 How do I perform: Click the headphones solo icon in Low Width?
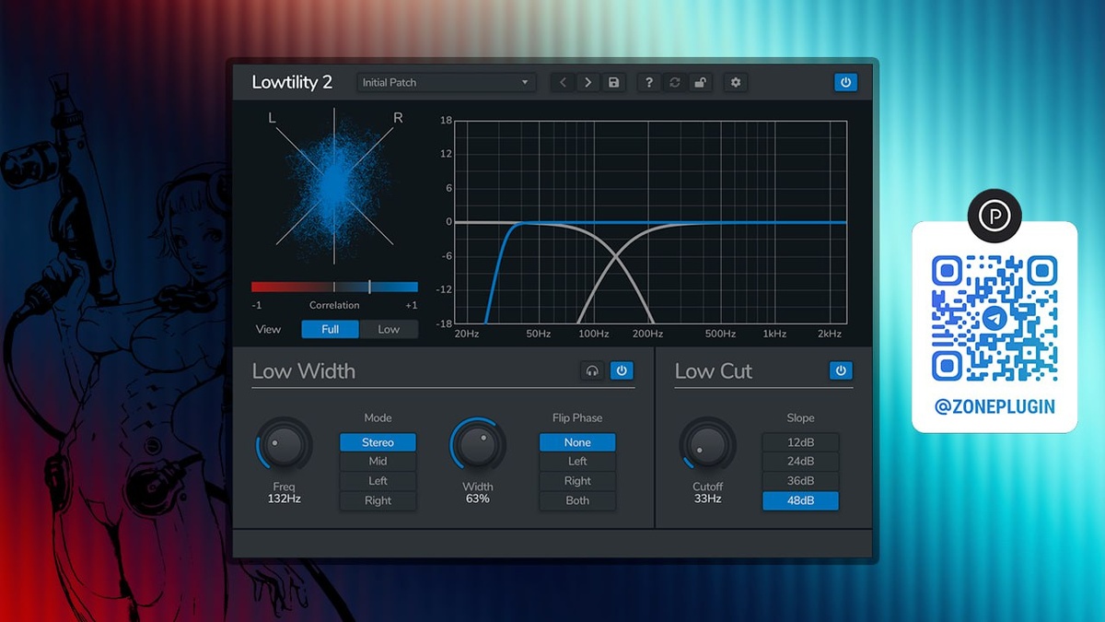592,370
